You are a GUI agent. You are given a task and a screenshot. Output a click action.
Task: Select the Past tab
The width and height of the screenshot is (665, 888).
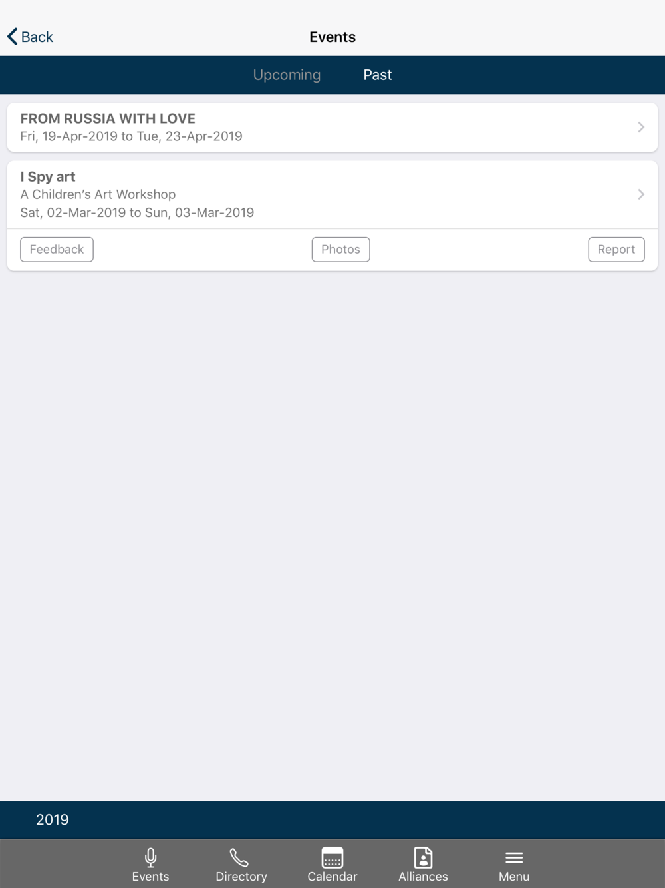pos(377,75)
